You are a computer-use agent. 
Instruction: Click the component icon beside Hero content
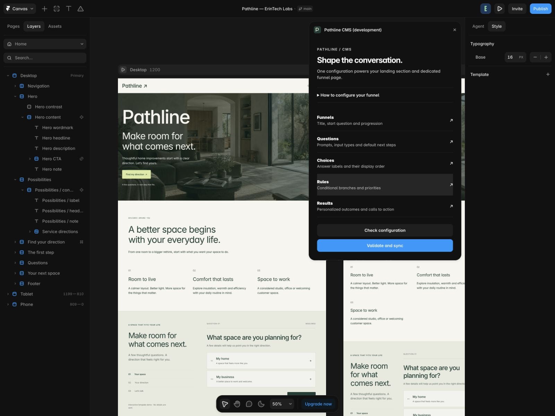coord(82,117)
